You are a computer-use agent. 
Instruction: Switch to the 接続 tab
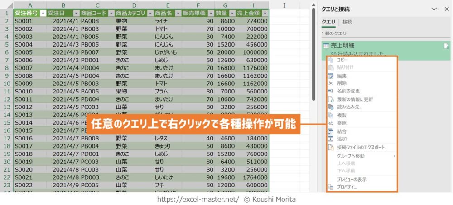tap(347, 22)
